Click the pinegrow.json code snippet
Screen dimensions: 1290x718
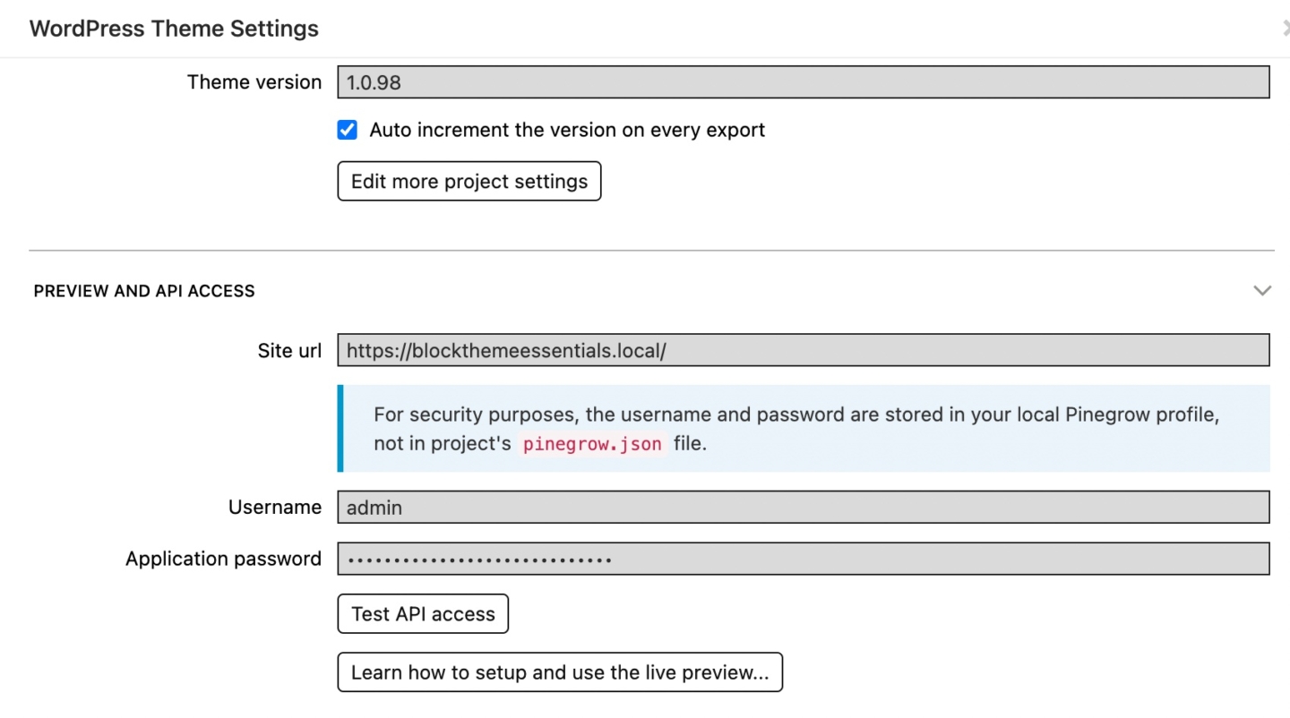(x=591, y=443)
